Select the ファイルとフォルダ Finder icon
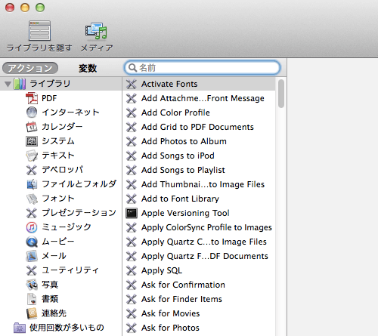This screenshot has height=336, width=378. [x=32, y=184]
